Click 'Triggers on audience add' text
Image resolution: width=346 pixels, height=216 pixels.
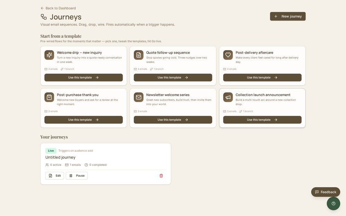point(75,151)
